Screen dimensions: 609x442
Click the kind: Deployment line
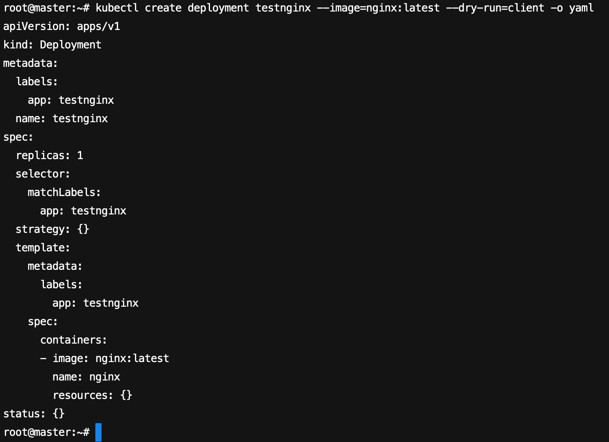pyautogui.click(x=52, y=45)
